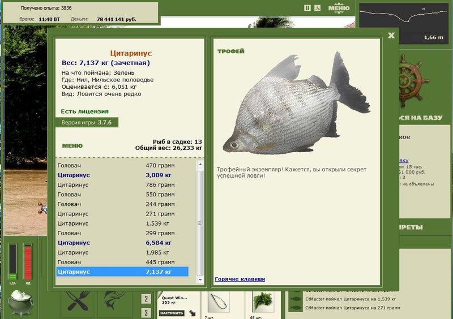Select Цитаринус 786 грамм row
453x319 pixels.
123,185
